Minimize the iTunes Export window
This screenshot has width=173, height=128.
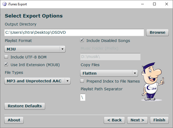[x=142, y=4]
